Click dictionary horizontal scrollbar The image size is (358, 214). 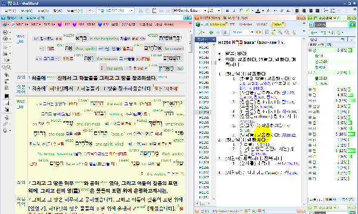203,203
